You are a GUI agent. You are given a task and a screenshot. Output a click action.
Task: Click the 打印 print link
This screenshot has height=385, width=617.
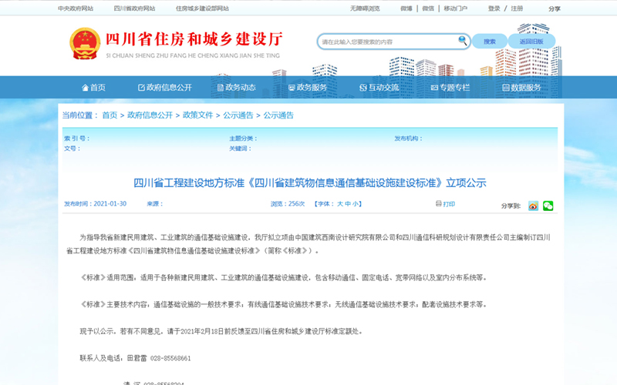pyautogui.click(x=449, y=204)
